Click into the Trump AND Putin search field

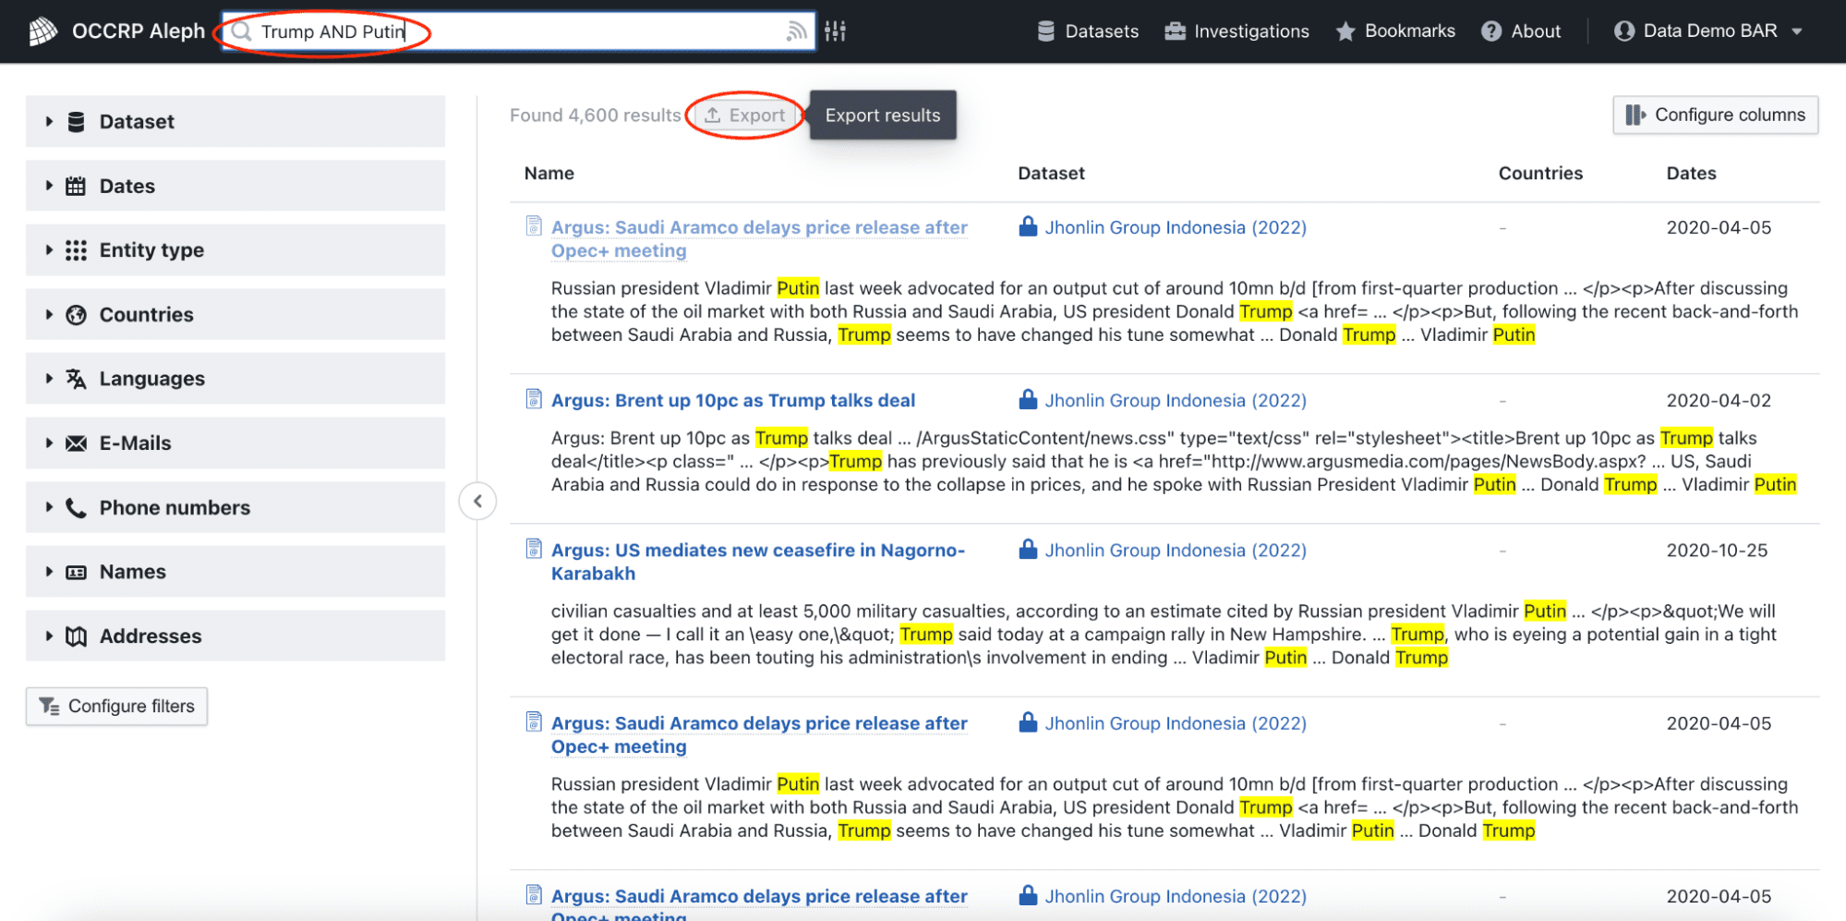coord(518,31)
